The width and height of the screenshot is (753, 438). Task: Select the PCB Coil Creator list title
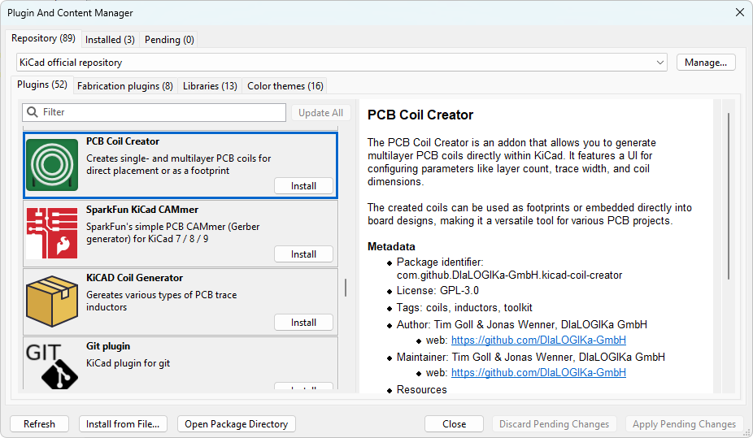click(x=123, y=141)
